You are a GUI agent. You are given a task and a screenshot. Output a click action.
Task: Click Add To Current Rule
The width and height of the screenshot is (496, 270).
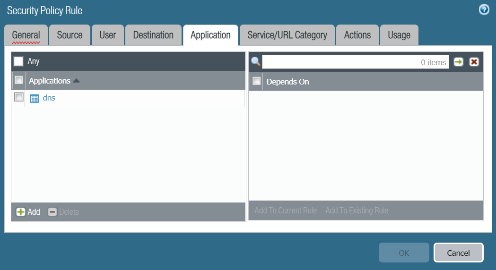click(x=286, y=211)
